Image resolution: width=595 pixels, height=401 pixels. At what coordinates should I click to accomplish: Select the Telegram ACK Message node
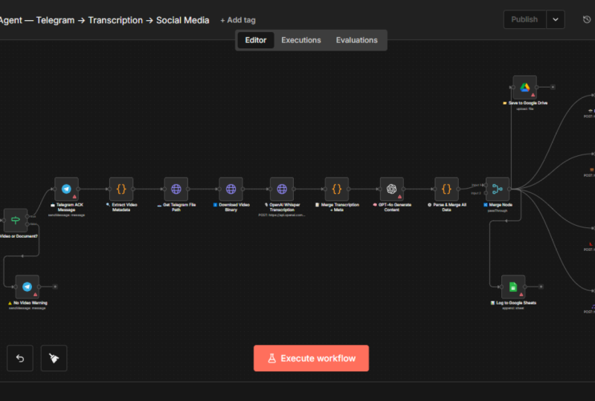(66, 189)
